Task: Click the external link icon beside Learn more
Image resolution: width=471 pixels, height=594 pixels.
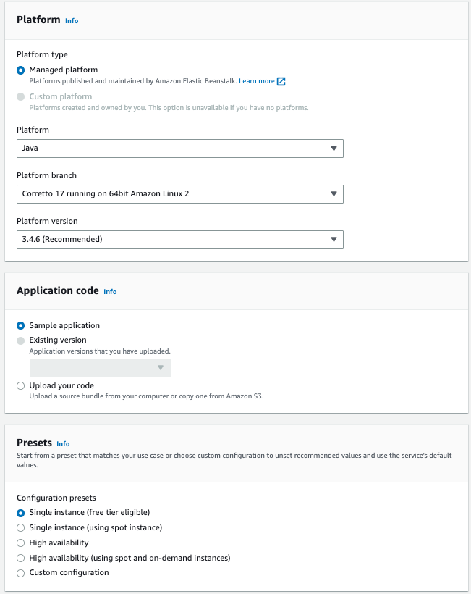Action: [281, 81]
